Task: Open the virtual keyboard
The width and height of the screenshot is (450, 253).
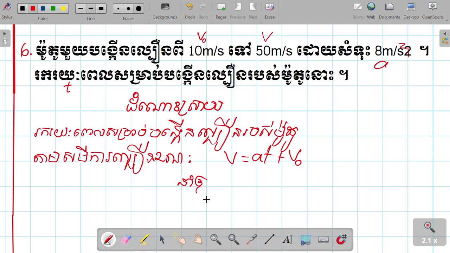Action: point(323,240)
